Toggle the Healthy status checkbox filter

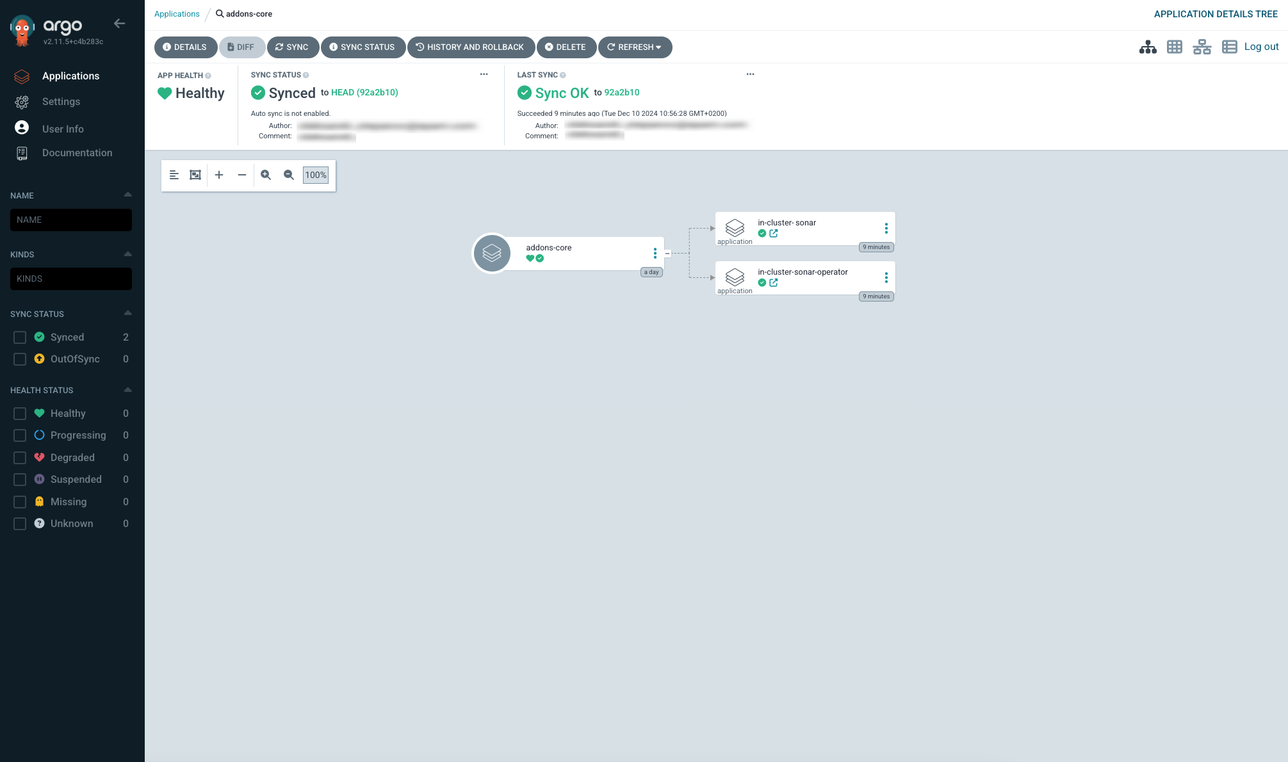(x=20, y=413)
